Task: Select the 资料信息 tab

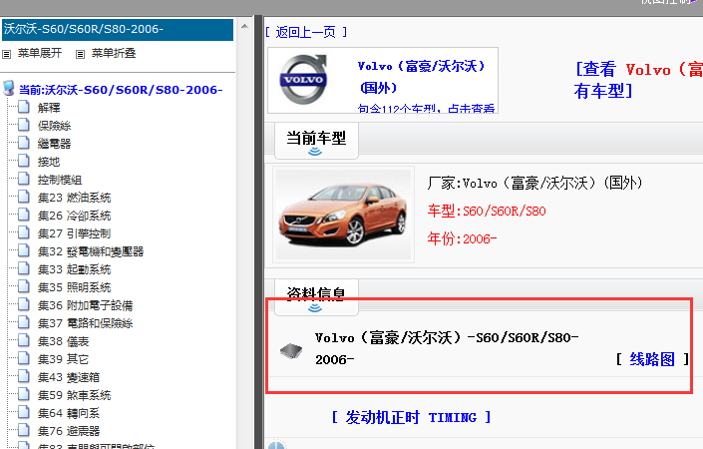Action: click(x=316, y=296)
